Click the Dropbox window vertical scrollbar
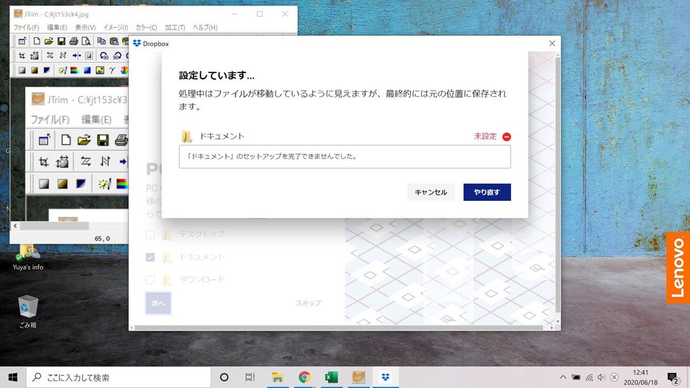Image resolution: width=690 pixels, height=388 pixels. [558, 185]
